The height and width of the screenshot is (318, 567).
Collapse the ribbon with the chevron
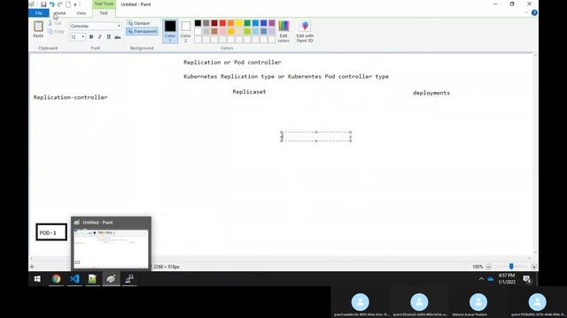(x=526, y=13)
